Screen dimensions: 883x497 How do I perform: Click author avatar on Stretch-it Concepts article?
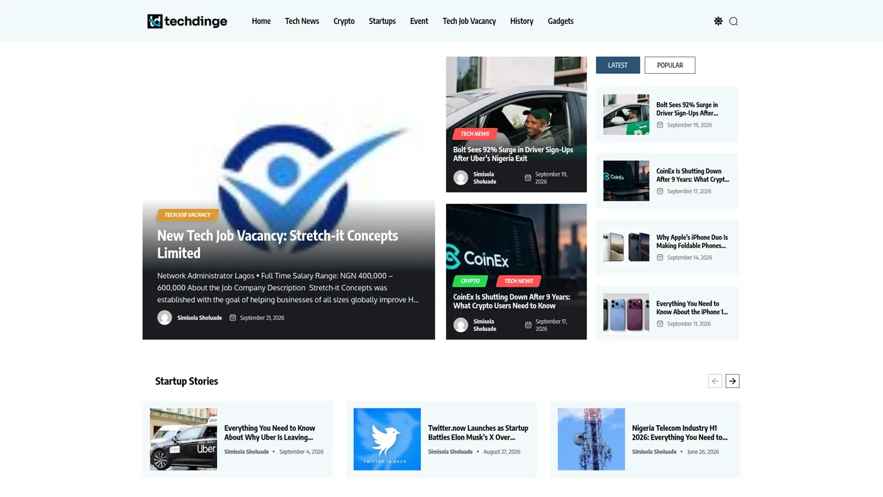click(165, 318)
